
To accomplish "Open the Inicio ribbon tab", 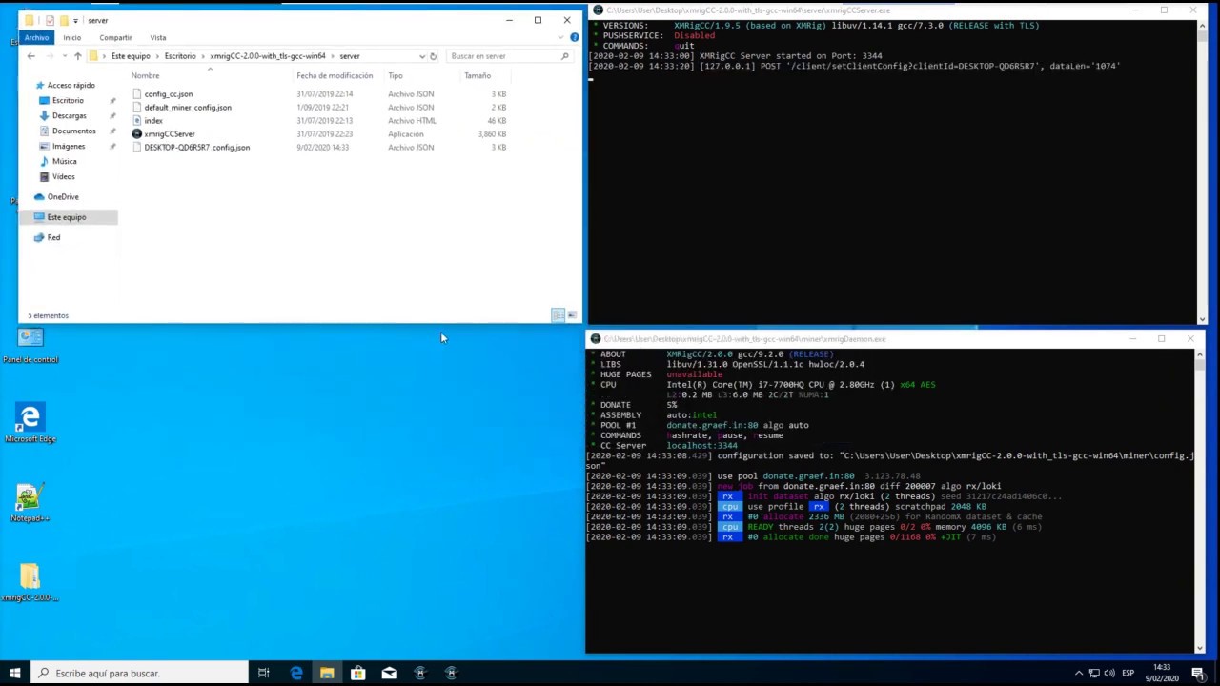I will coord(72,37).
